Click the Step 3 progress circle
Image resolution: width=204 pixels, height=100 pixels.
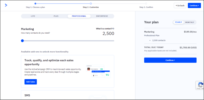click(146, 4)
